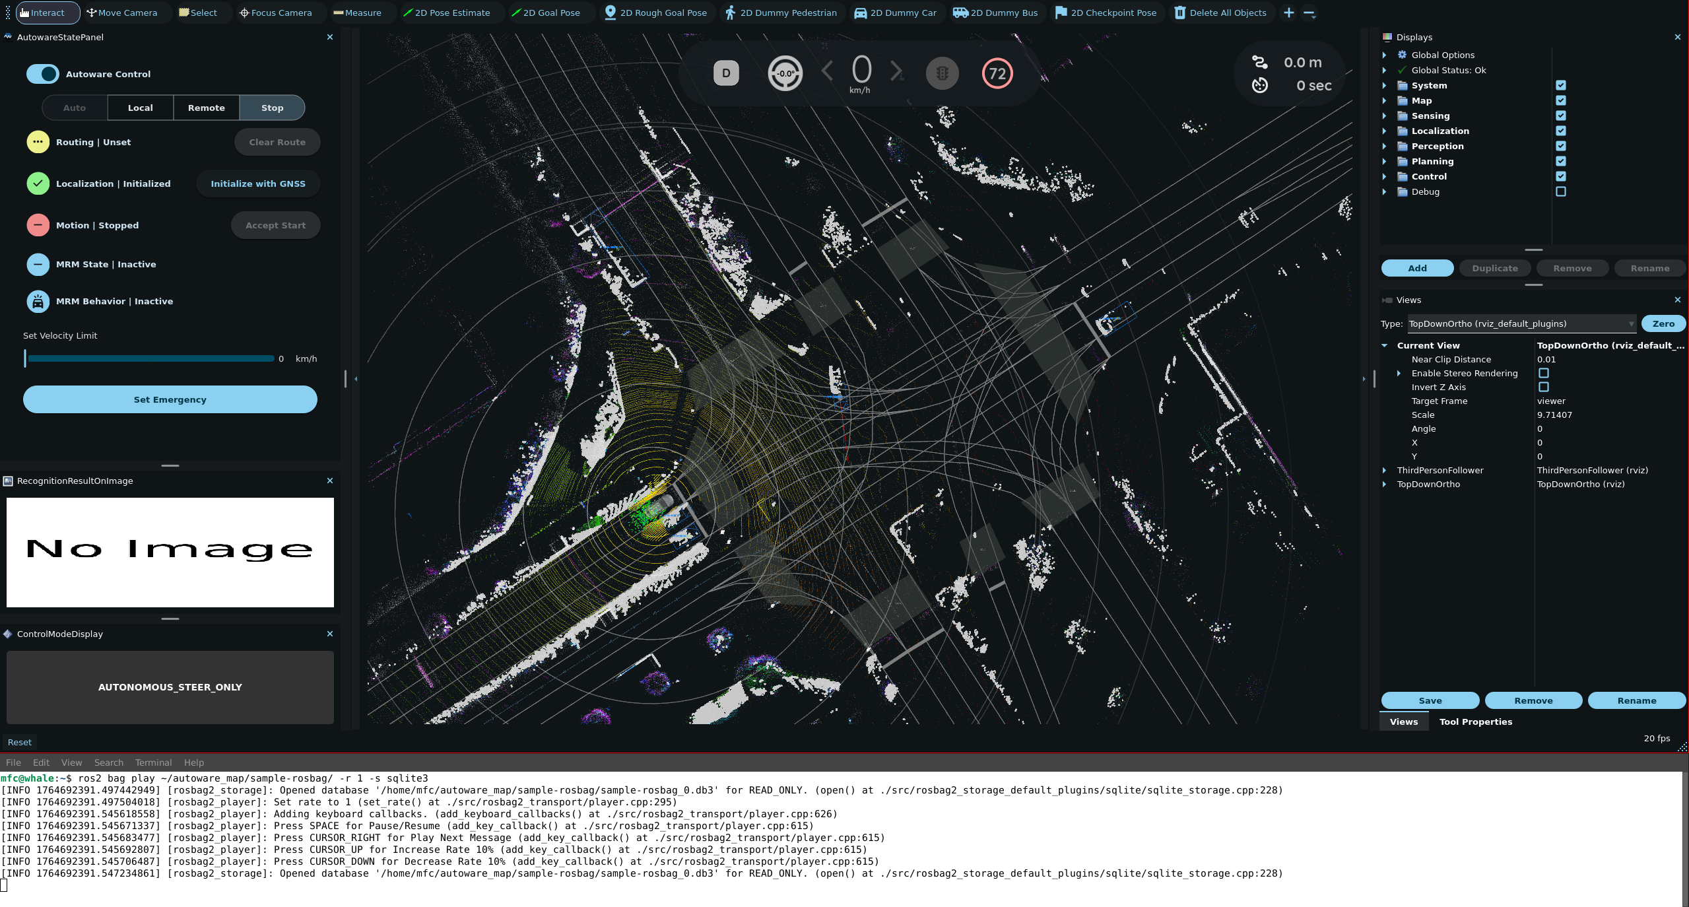Image resolution: width=1689 pixels, height=907 pixels.
Task: Click the Delete All Objects trash icon
Action: click(1180, 13)
